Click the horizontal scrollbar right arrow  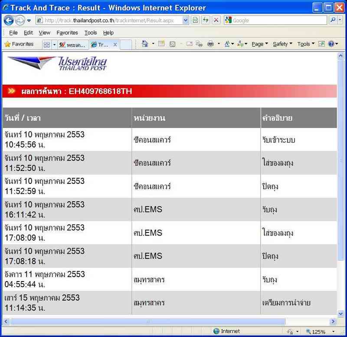[333, 321]
